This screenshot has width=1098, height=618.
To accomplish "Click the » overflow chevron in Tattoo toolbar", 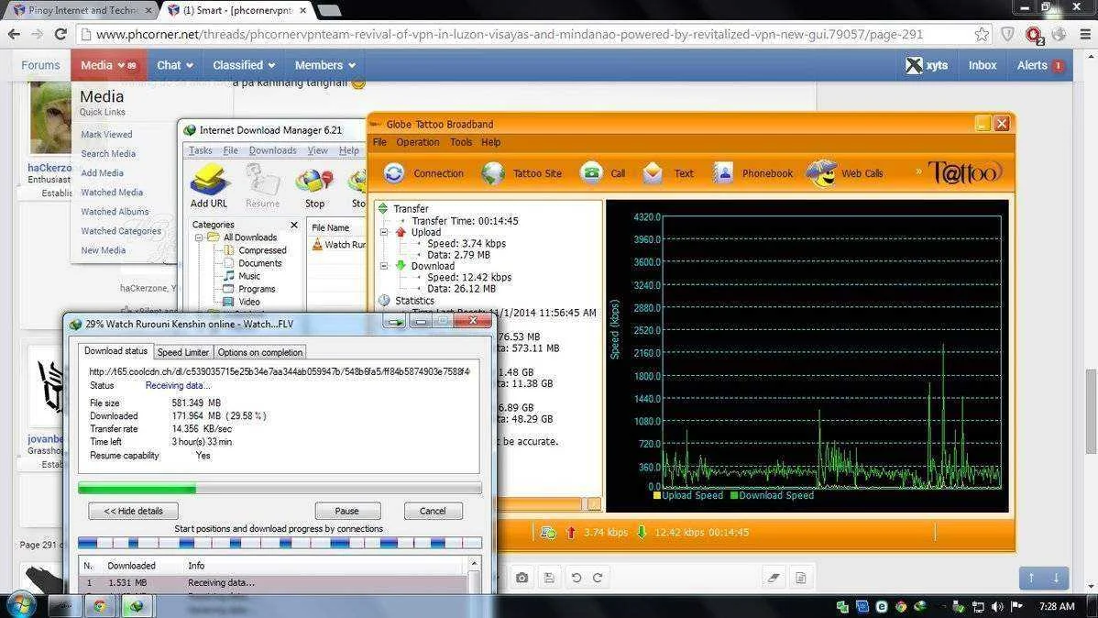I will pos(918,171).
